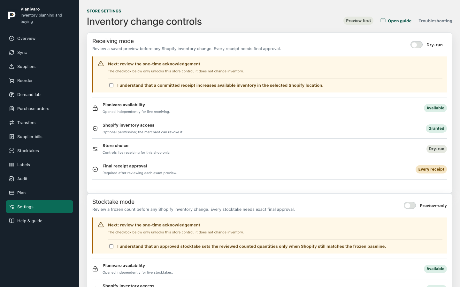Open the Transfers page
This screenshot has height=287, width=460.
[x=39, y=123]
